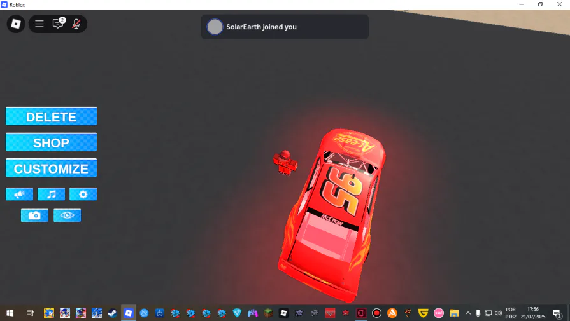Open the 17:56 clock and calendar
Image resolution: width=570 pixels, height=321 pixels.
(533, 313)
